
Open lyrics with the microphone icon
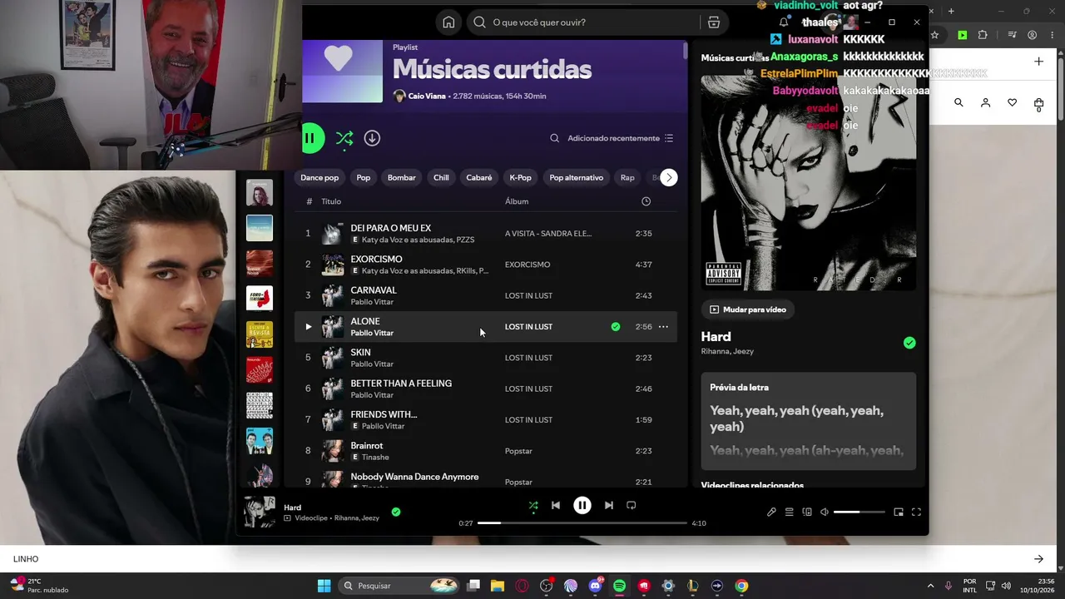771,512
